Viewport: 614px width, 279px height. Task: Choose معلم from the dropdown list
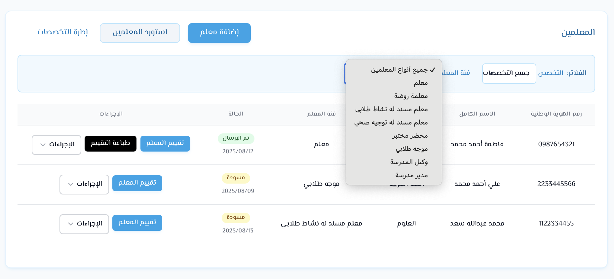click(x=420, y=83)
